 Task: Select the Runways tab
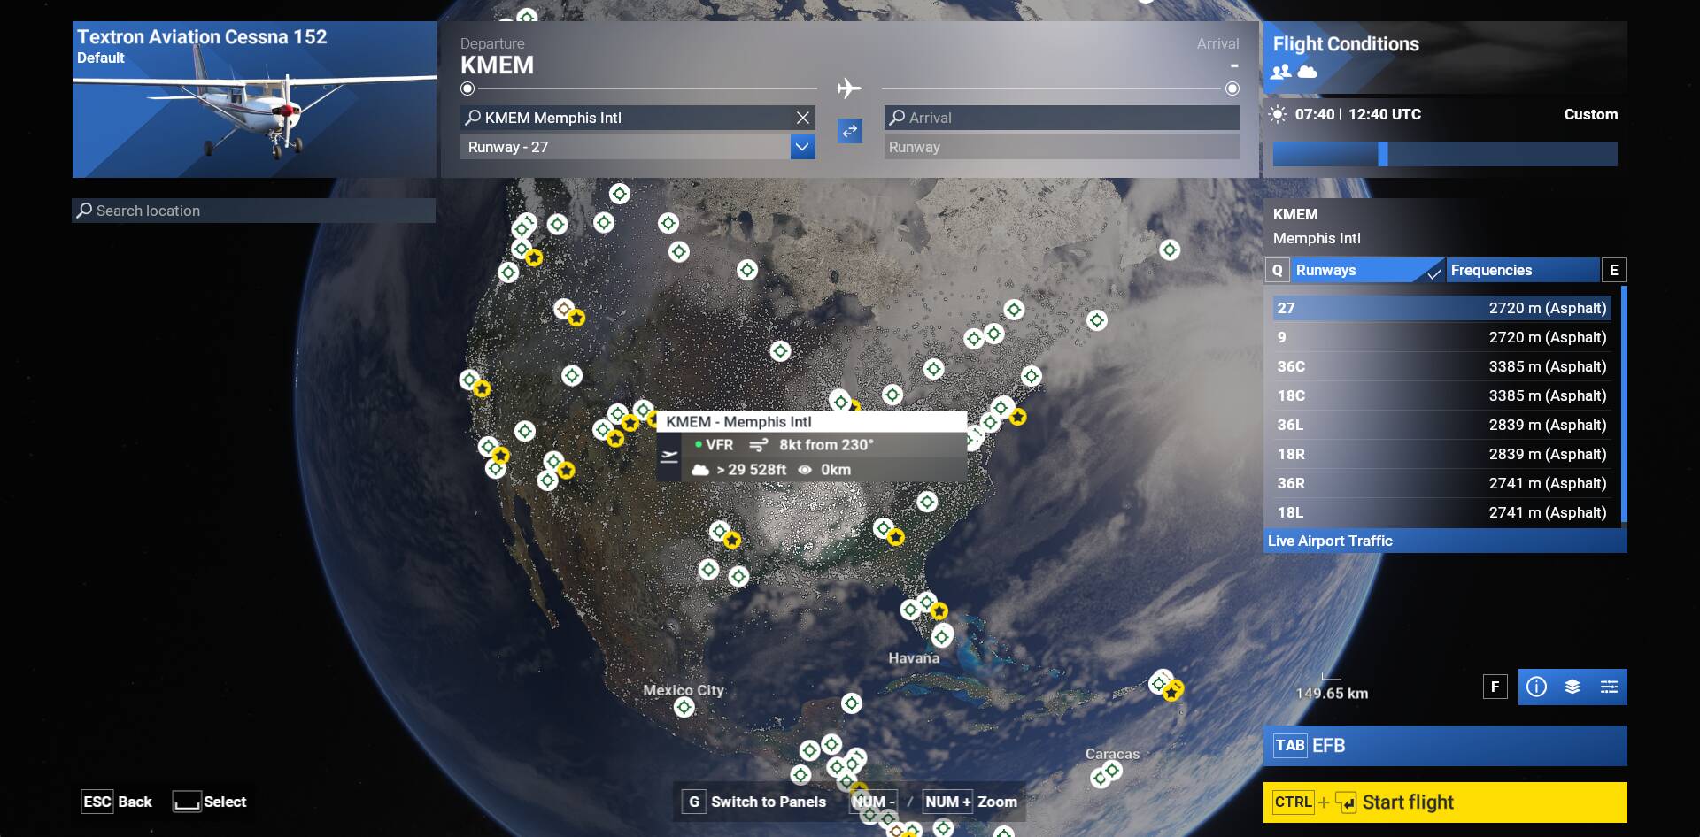click(x=1328, y=270)
